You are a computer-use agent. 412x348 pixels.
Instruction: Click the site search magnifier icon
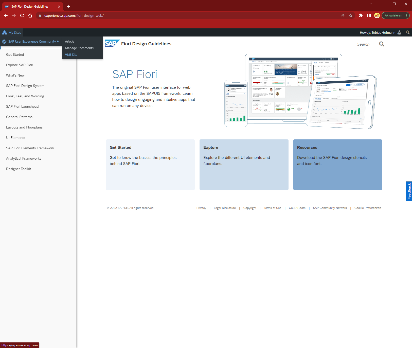(x=382, y=44)
